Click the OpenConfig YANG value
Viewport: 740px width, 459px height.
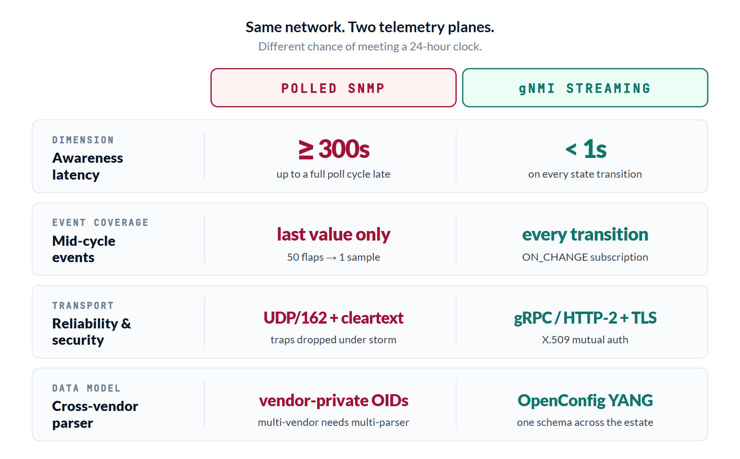click(x=585, y=400)
